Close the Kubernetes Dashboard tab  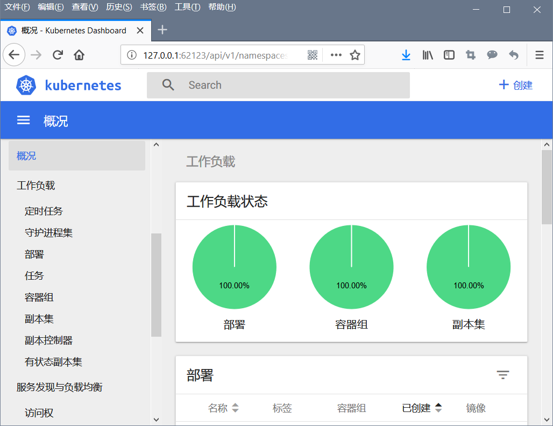(x=140, y=31)
